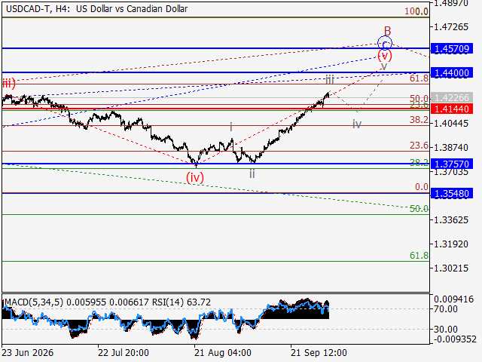Select the blue 1.44000 price level label

(452, 73)
